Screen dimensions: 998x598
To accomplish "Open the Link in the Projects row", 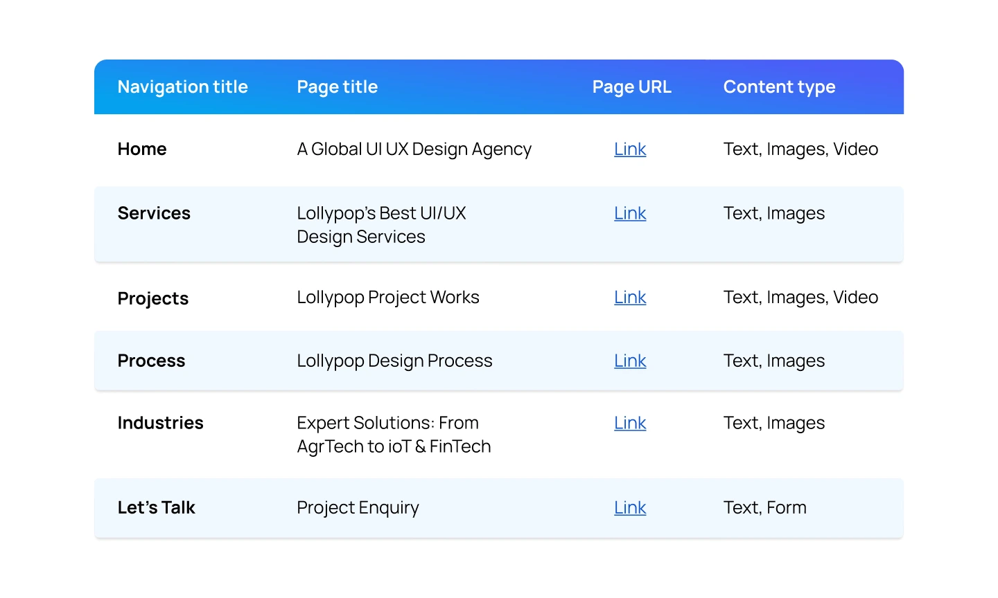I will 630,298.
